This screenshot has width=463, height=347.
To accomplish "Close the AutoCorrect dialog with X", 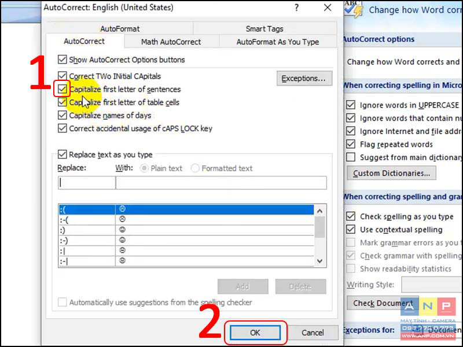I will 328,8.
